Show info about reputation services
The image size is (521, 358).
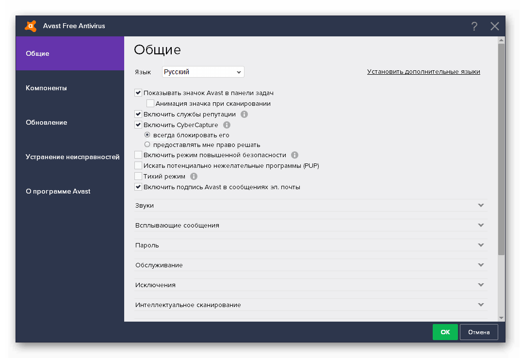[x=244, y=114]
